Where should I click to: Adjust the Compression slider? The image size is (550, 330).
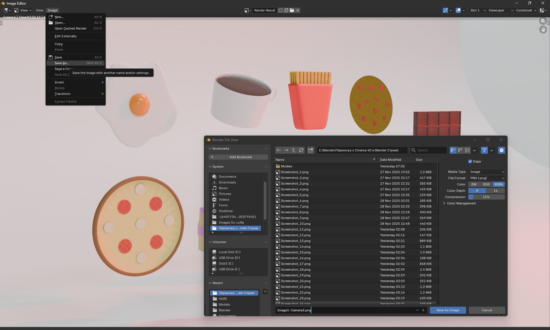click(486, 197)
